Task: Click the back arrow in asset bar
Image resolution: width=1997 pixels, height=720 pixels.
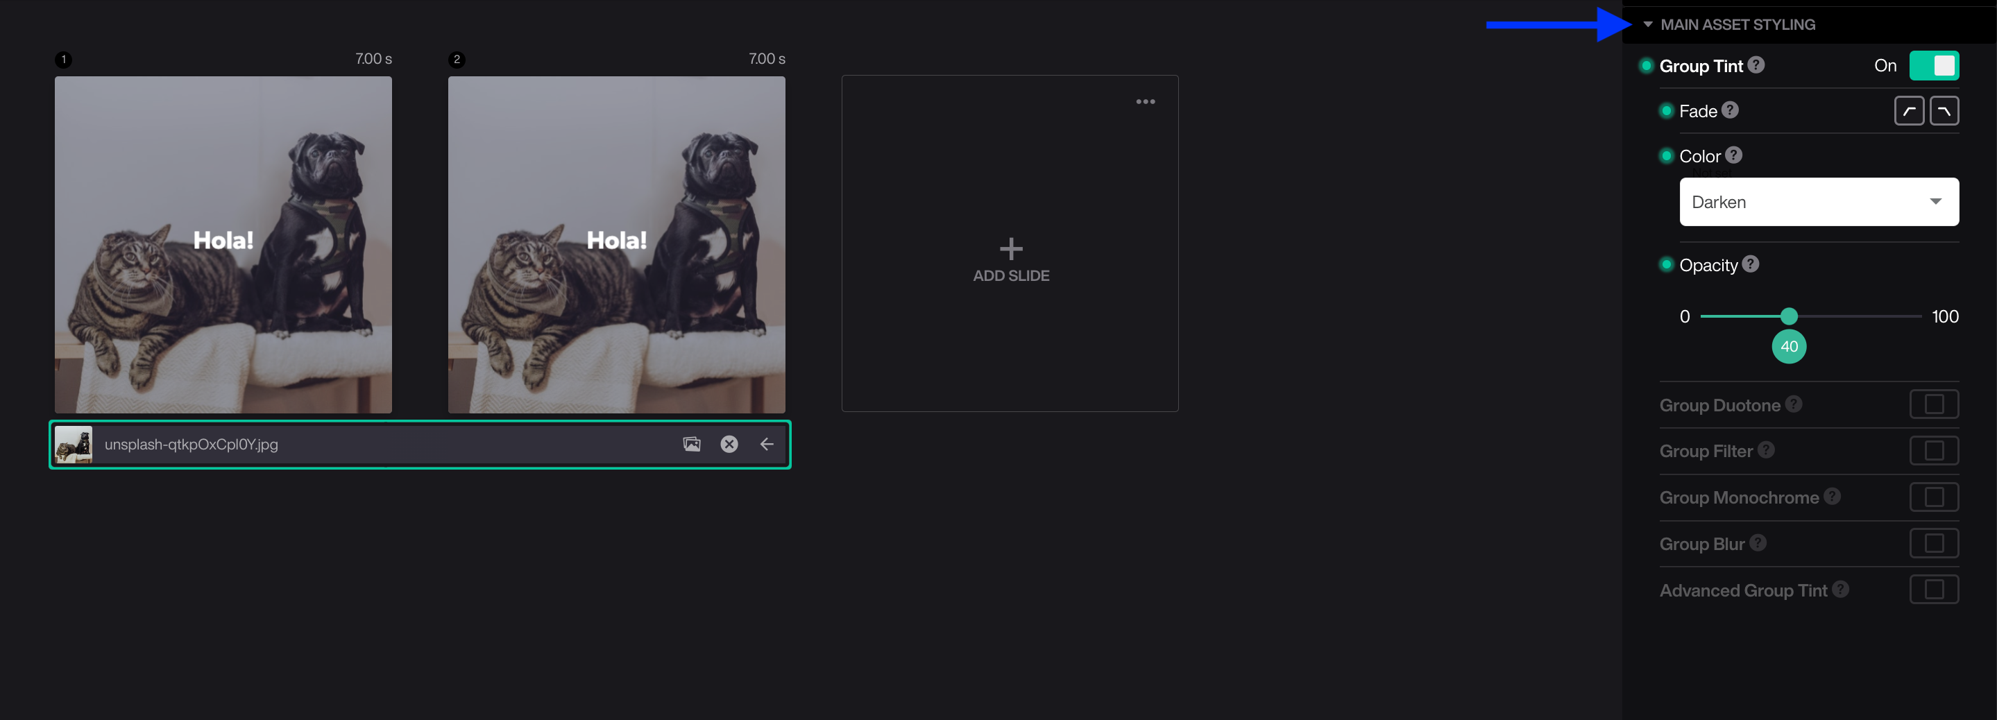Action: pyautogui.click(x=766, y=444)
